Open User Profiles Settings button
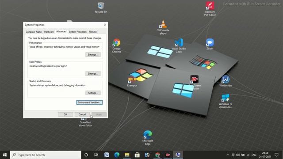The height and width of the screenshot is (159, 283). pyautogui.click(x=93, y=74)
